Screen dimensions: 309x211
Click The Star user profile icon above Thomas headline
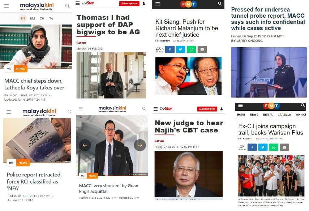[x=144, y=3]
